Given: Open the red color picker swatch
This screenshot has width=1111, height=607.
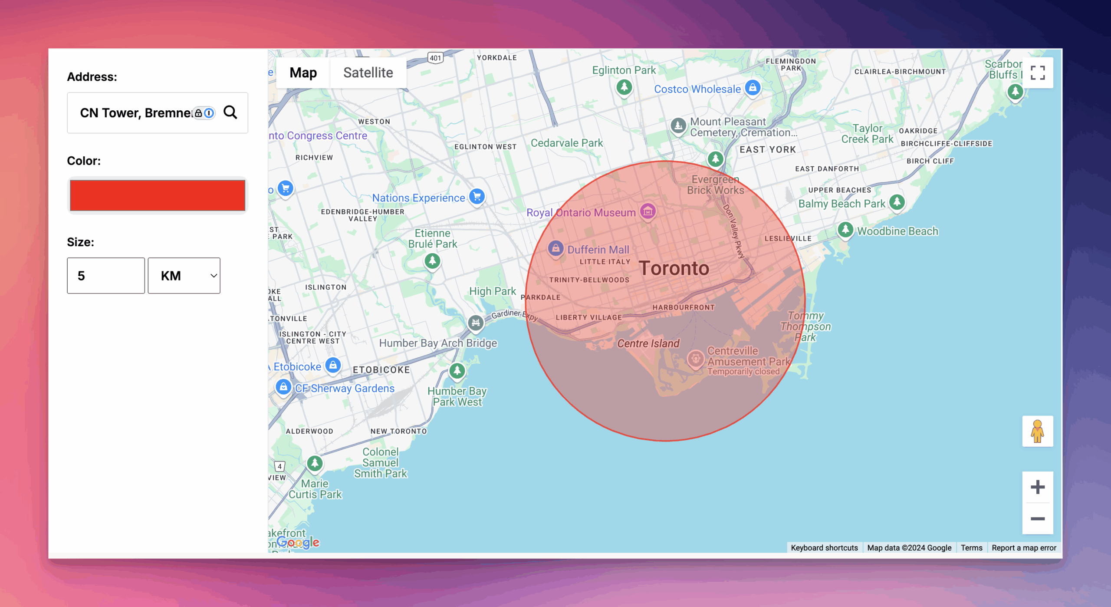Looking at the screenshot, I should coord(158,195).
